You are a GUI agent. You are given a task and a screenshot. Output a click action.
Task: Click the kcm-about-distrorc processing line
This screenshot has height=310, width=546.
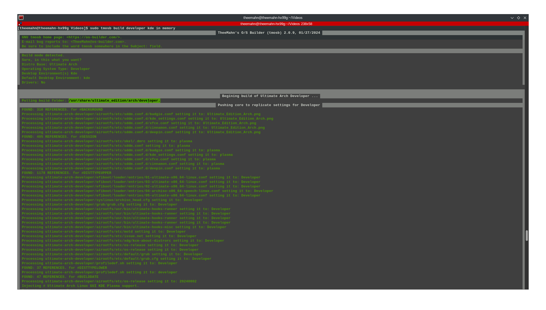pyautogui.click(x=123, y=241)
